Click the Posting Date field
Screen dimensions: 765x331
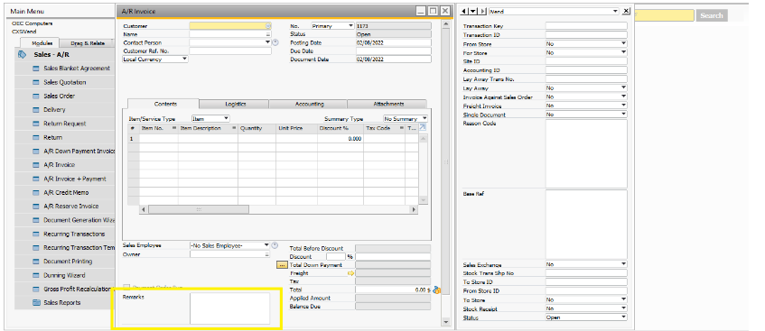point(393,42)
